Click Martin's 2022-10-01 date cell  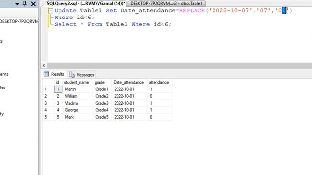point(129,89)
